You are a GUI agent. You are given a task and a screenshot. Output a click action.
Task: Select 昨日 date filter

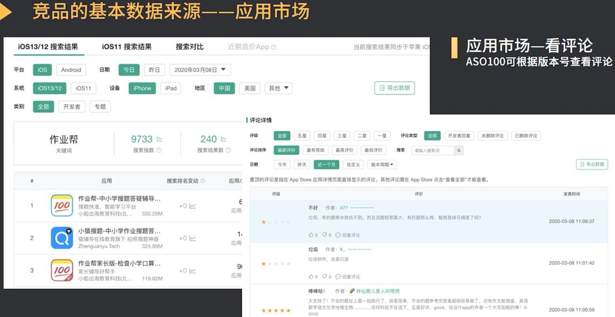click(x=154, y=70)
